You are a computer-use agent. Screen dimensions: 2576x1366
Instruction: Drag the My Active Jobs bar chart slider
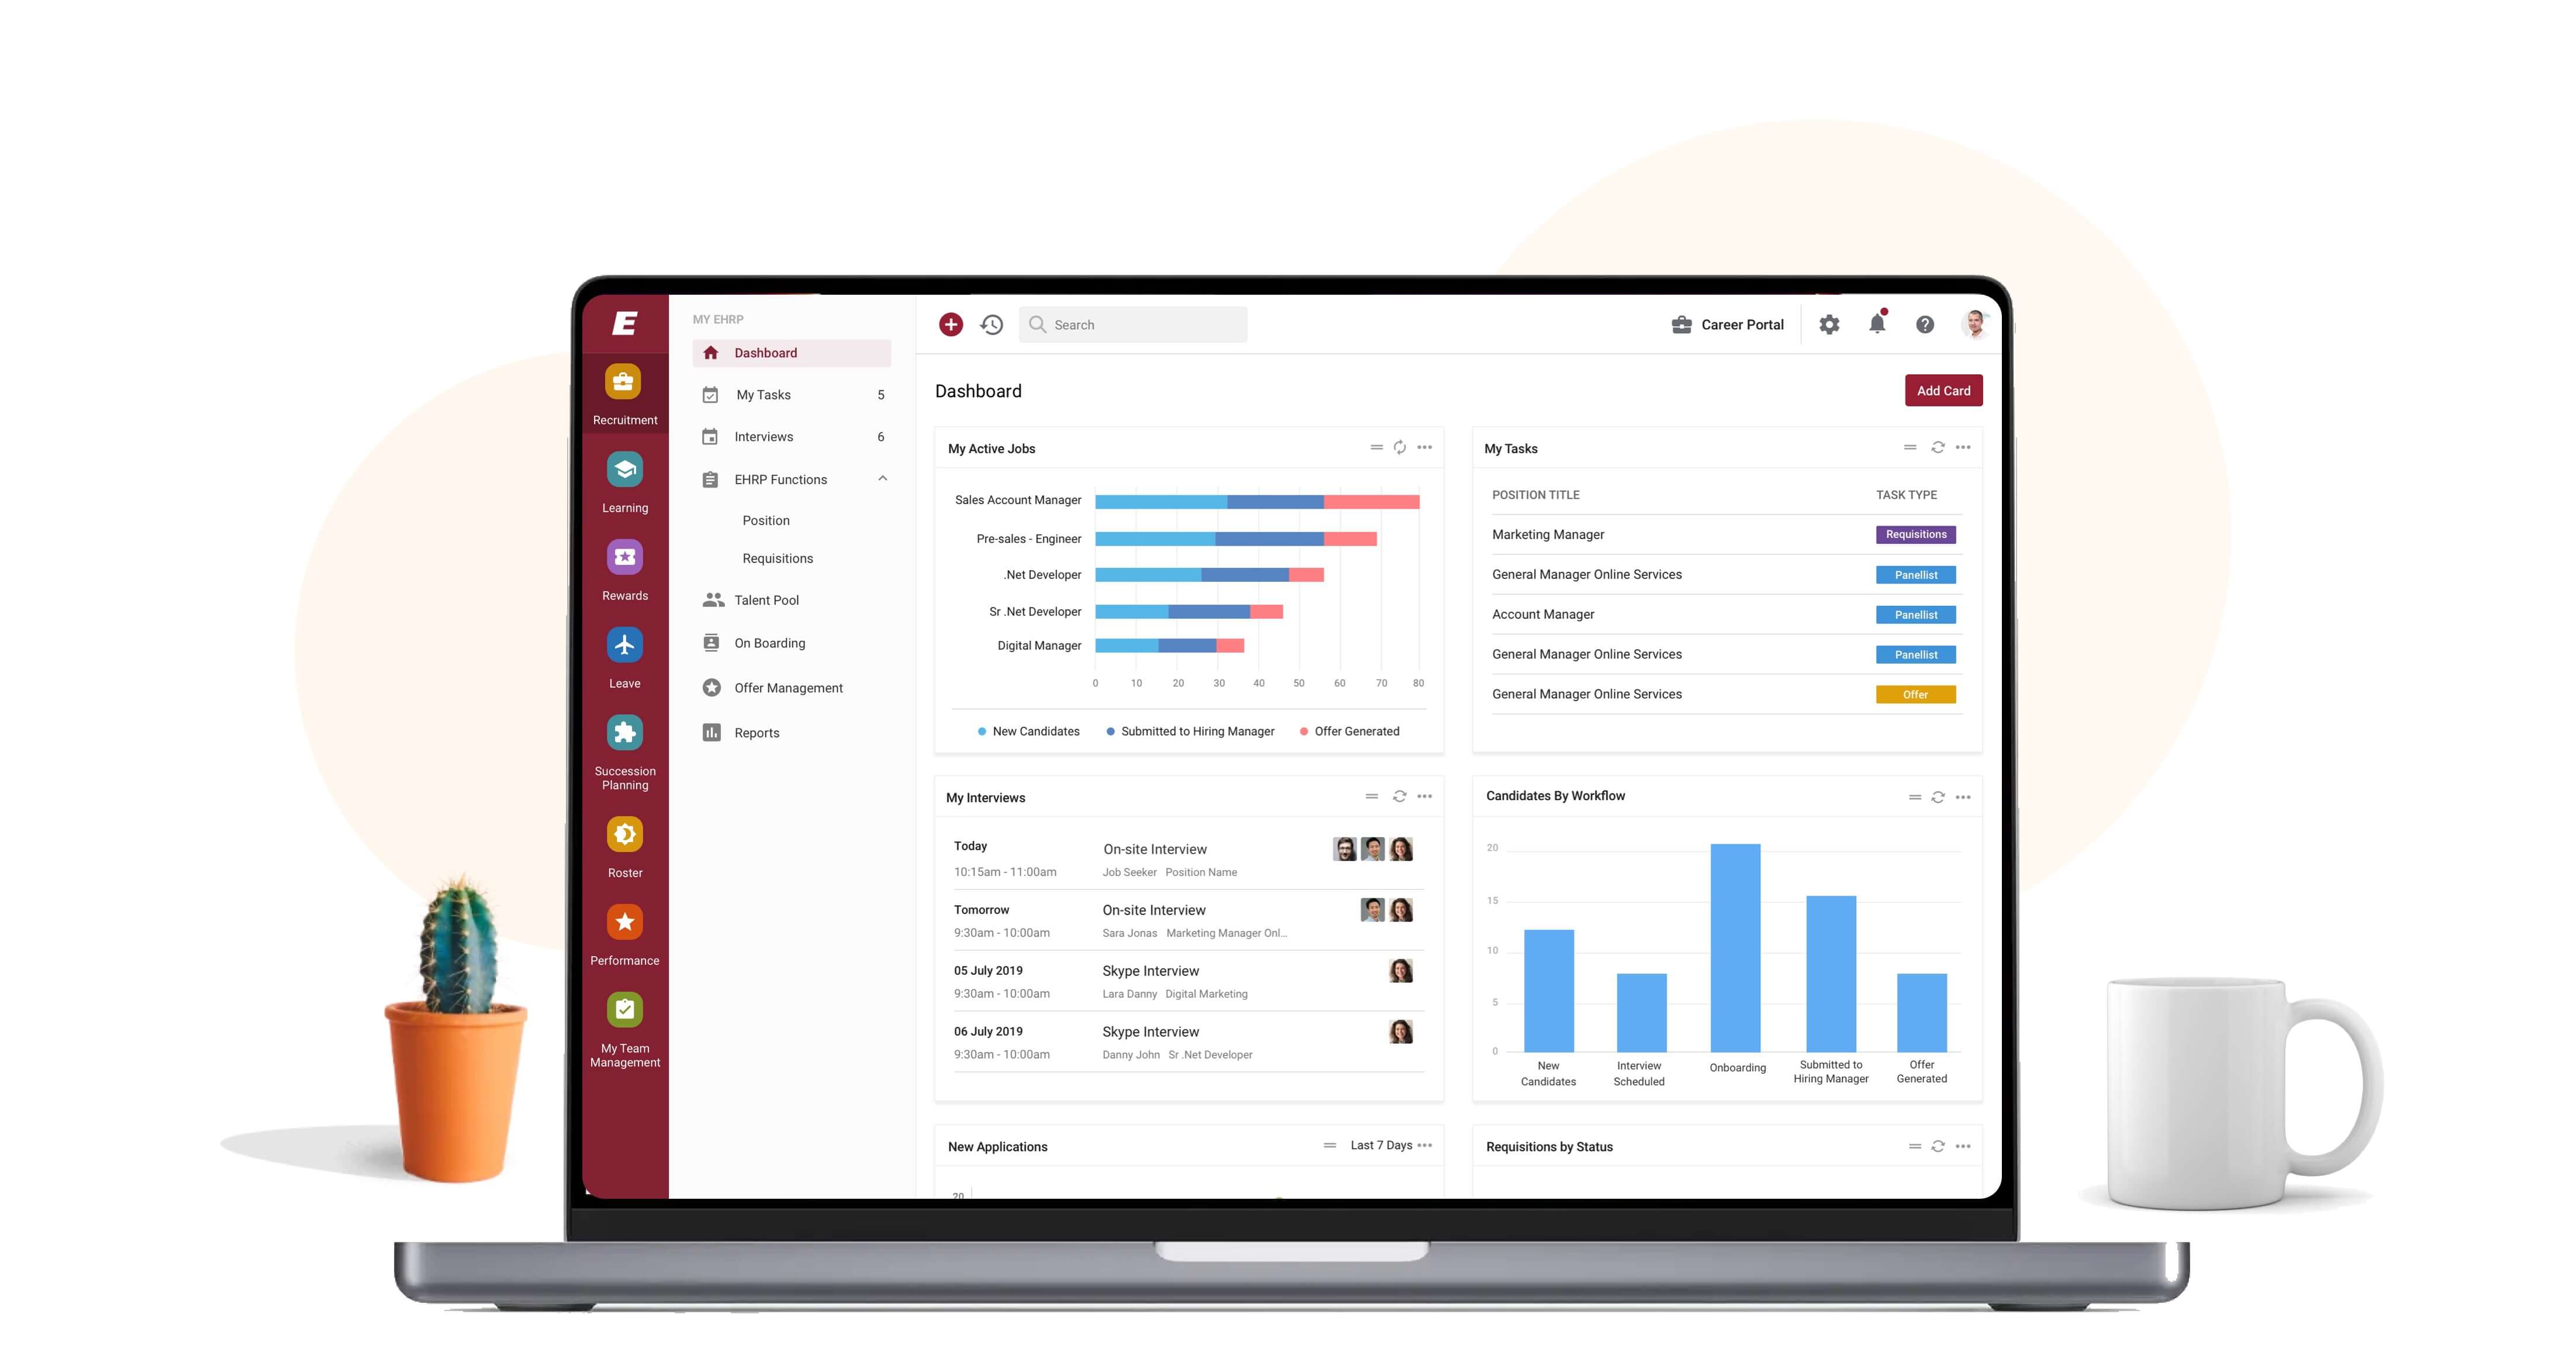1377,448
